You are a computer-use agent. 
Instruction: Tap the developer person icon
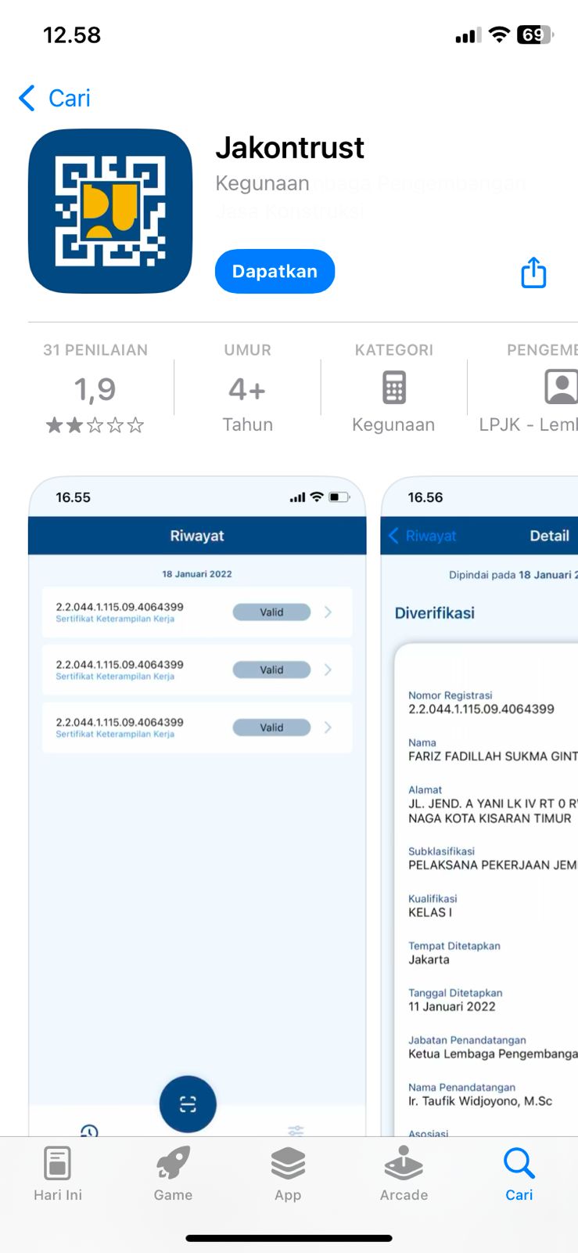click(560, 388)
